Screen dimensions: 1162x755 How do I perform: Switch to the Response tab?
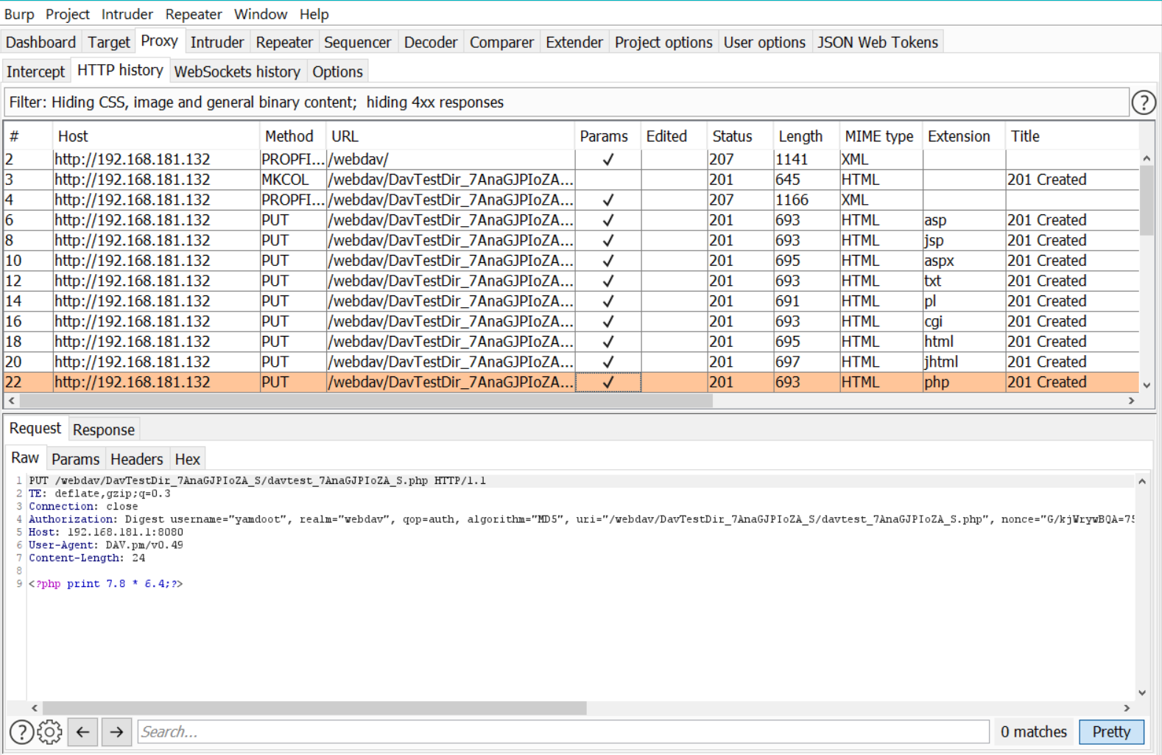104,429
